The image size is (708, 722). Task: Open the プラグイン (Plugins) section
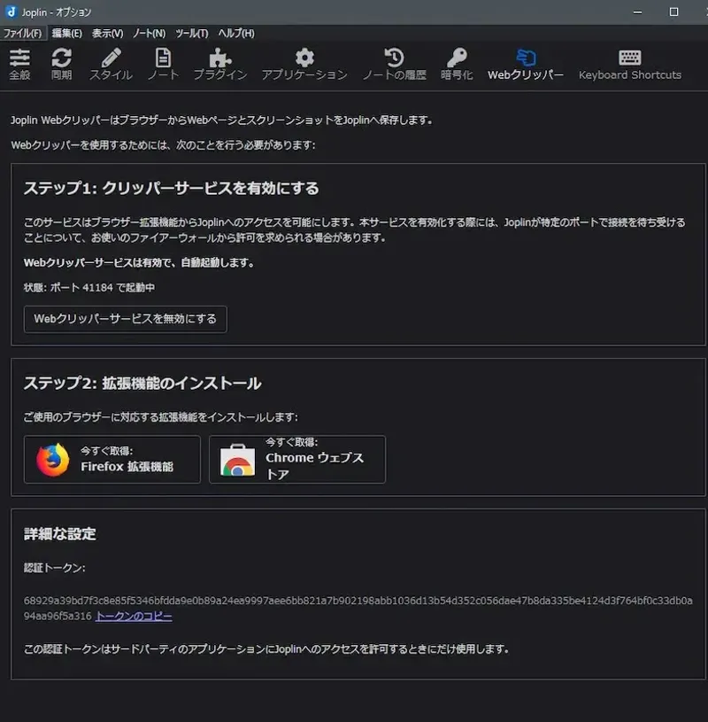[x=218, y=64]
